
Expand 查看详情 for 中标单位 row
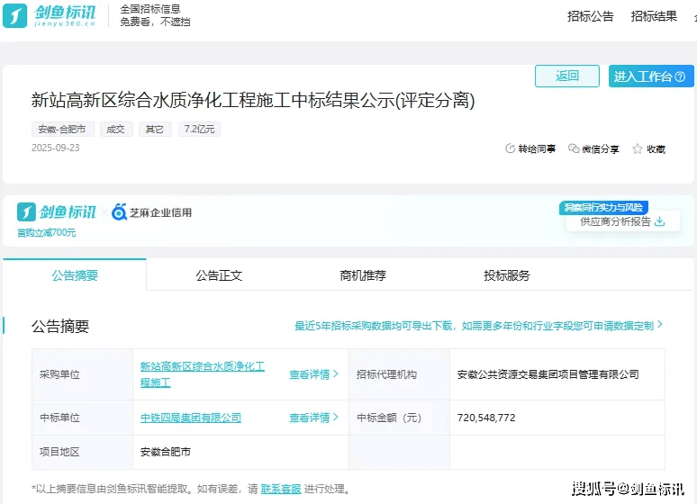tap(313, 418)
